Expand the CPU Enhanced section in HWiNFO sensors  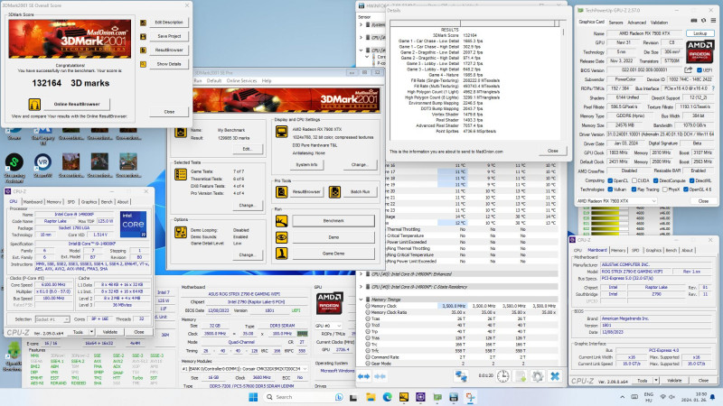tap(361, 274)
